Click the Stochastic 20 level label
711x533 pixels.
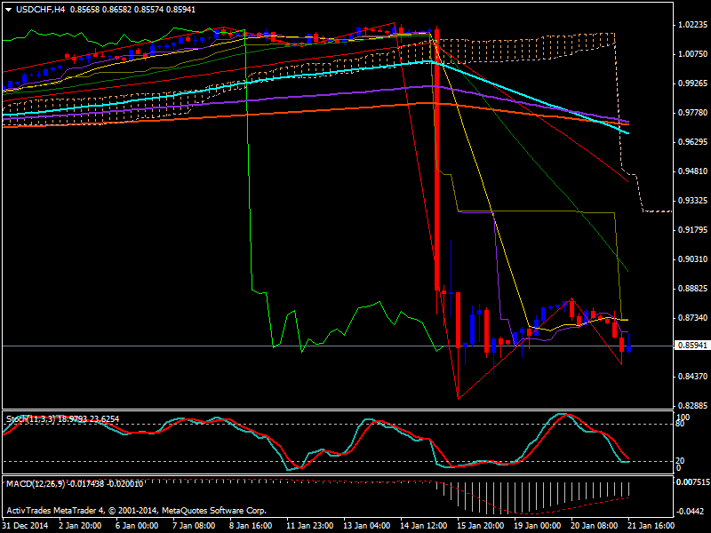680,461
